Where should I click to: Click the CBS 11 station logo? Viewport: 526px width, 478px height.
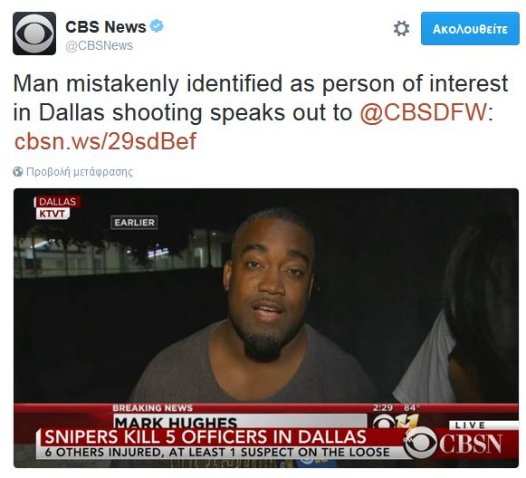(395, 421)
